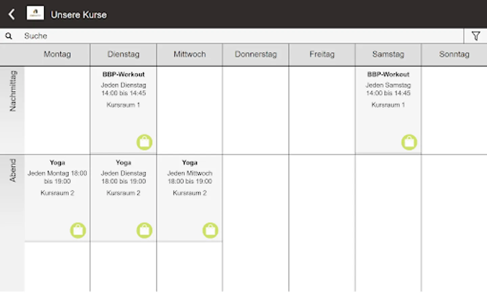The height and width of the screenshot is (304, 487).
Task: Open Tuesday BBP-Workout course details
Action: 123,74
